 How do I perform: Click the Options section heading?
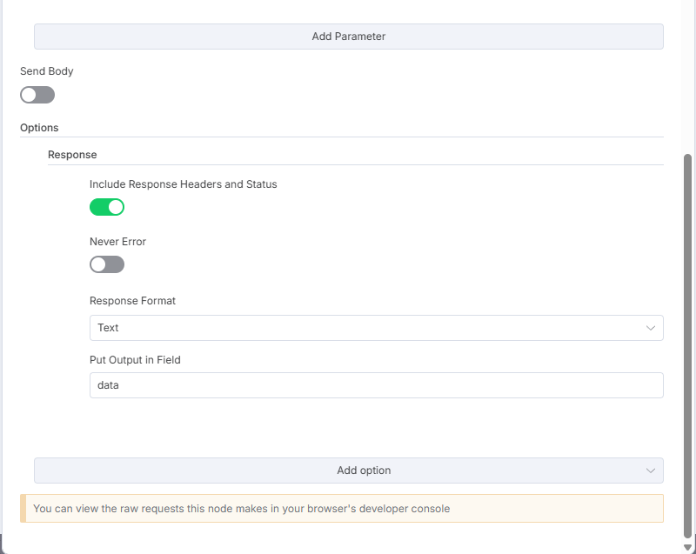coord(39,128)
